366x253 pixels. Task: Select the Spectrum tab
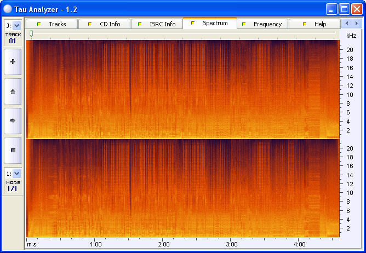(x=210, y=24)
